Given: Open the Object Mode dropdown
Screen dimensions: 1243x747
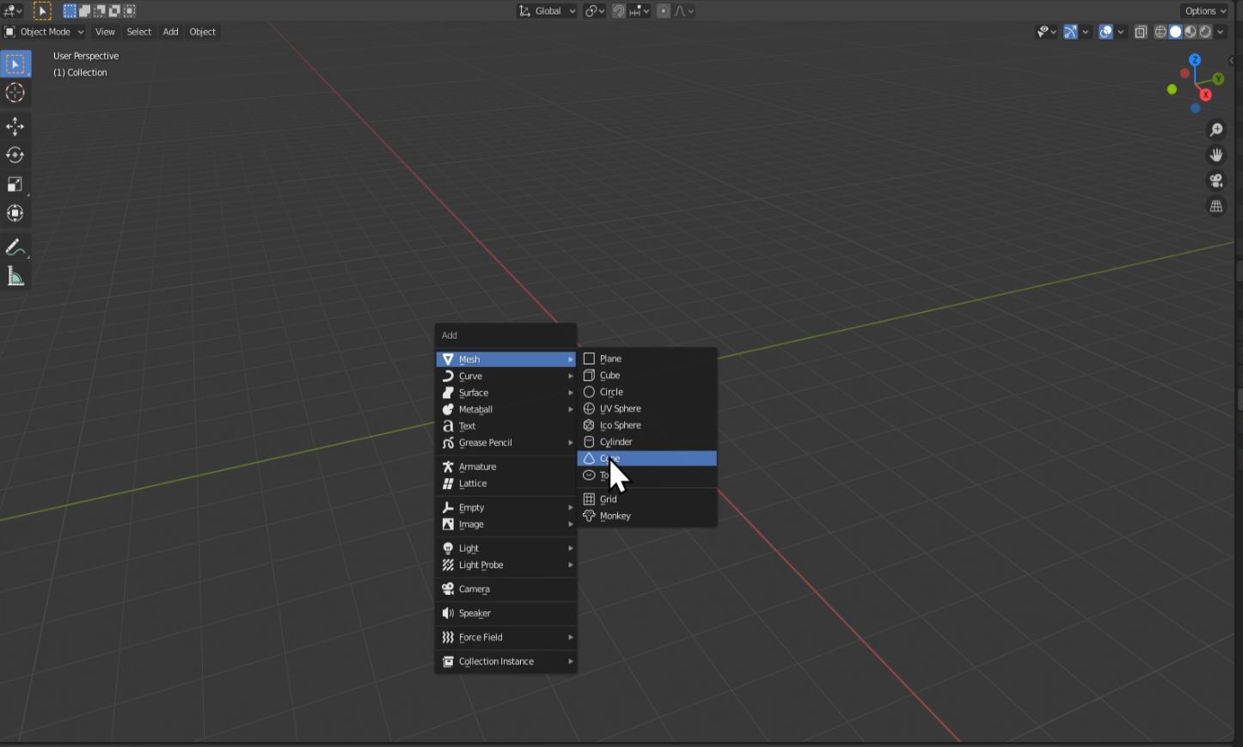Looking at the screenshot, I should click(45, 32).
